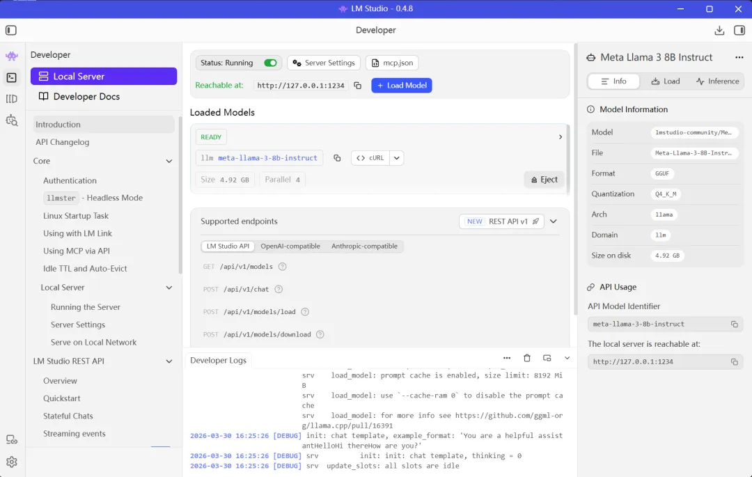Click the http://127.0.0.1:1234 reachable address field

click(301, 86)
